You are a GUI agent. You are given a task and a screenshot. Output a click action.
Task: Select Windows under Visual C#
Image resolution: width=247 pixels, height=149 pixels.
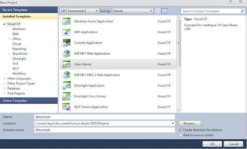[19, 29]
